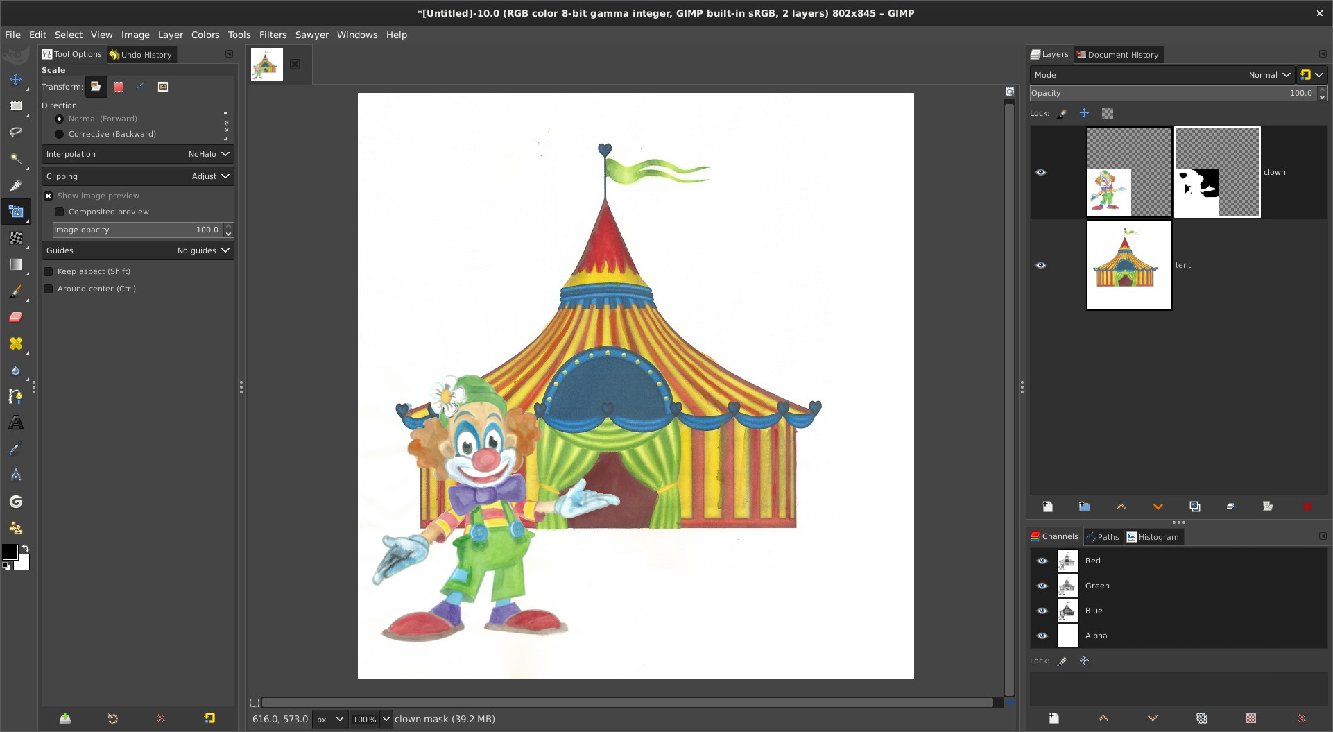Select the Rectangle Select tool
Image resolution: width=1333 pixels, height=732 pixels.
coord(15,106)
